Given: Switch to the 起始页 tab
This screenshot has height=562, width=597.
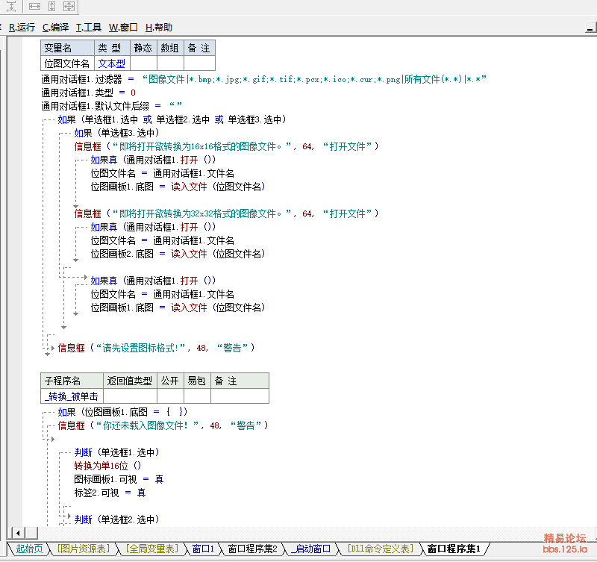Looking at the screenshot, I should [29, 549].
